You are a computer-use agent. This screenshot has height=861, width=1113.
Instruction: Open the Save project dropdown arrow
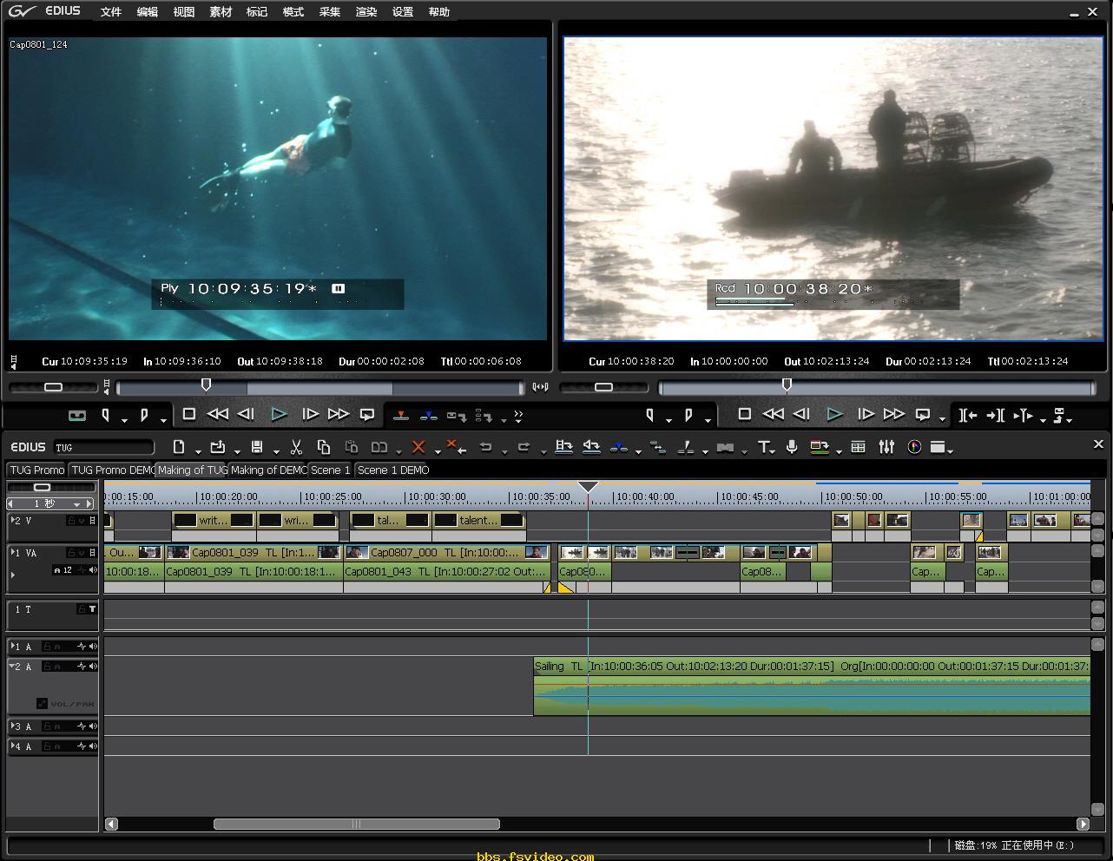[x=276, y=450]
